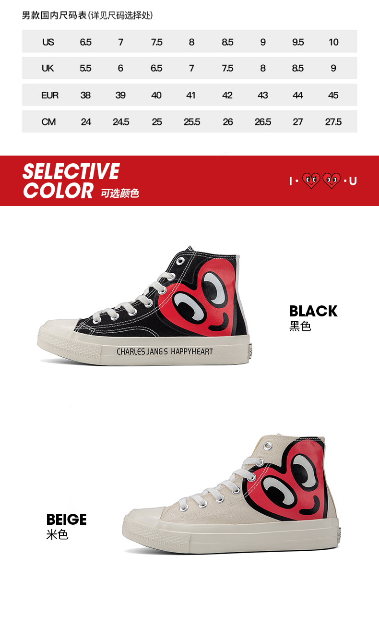Select US size 10 cell
Viewport: 379px width, 617px height.
click(x=333, y=42)
